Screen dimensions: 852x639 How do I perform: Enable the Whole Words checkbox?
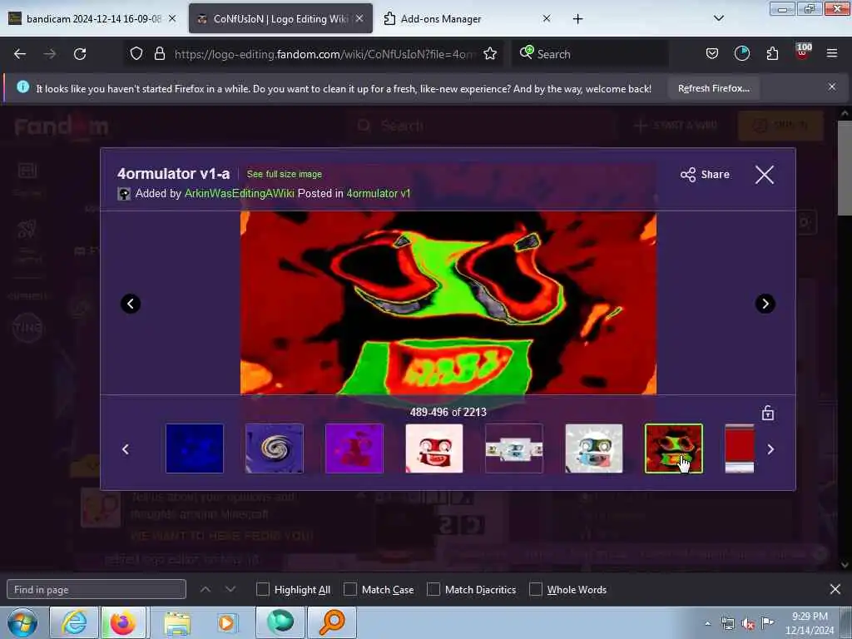pyautogui.click(x=536, y=590)
